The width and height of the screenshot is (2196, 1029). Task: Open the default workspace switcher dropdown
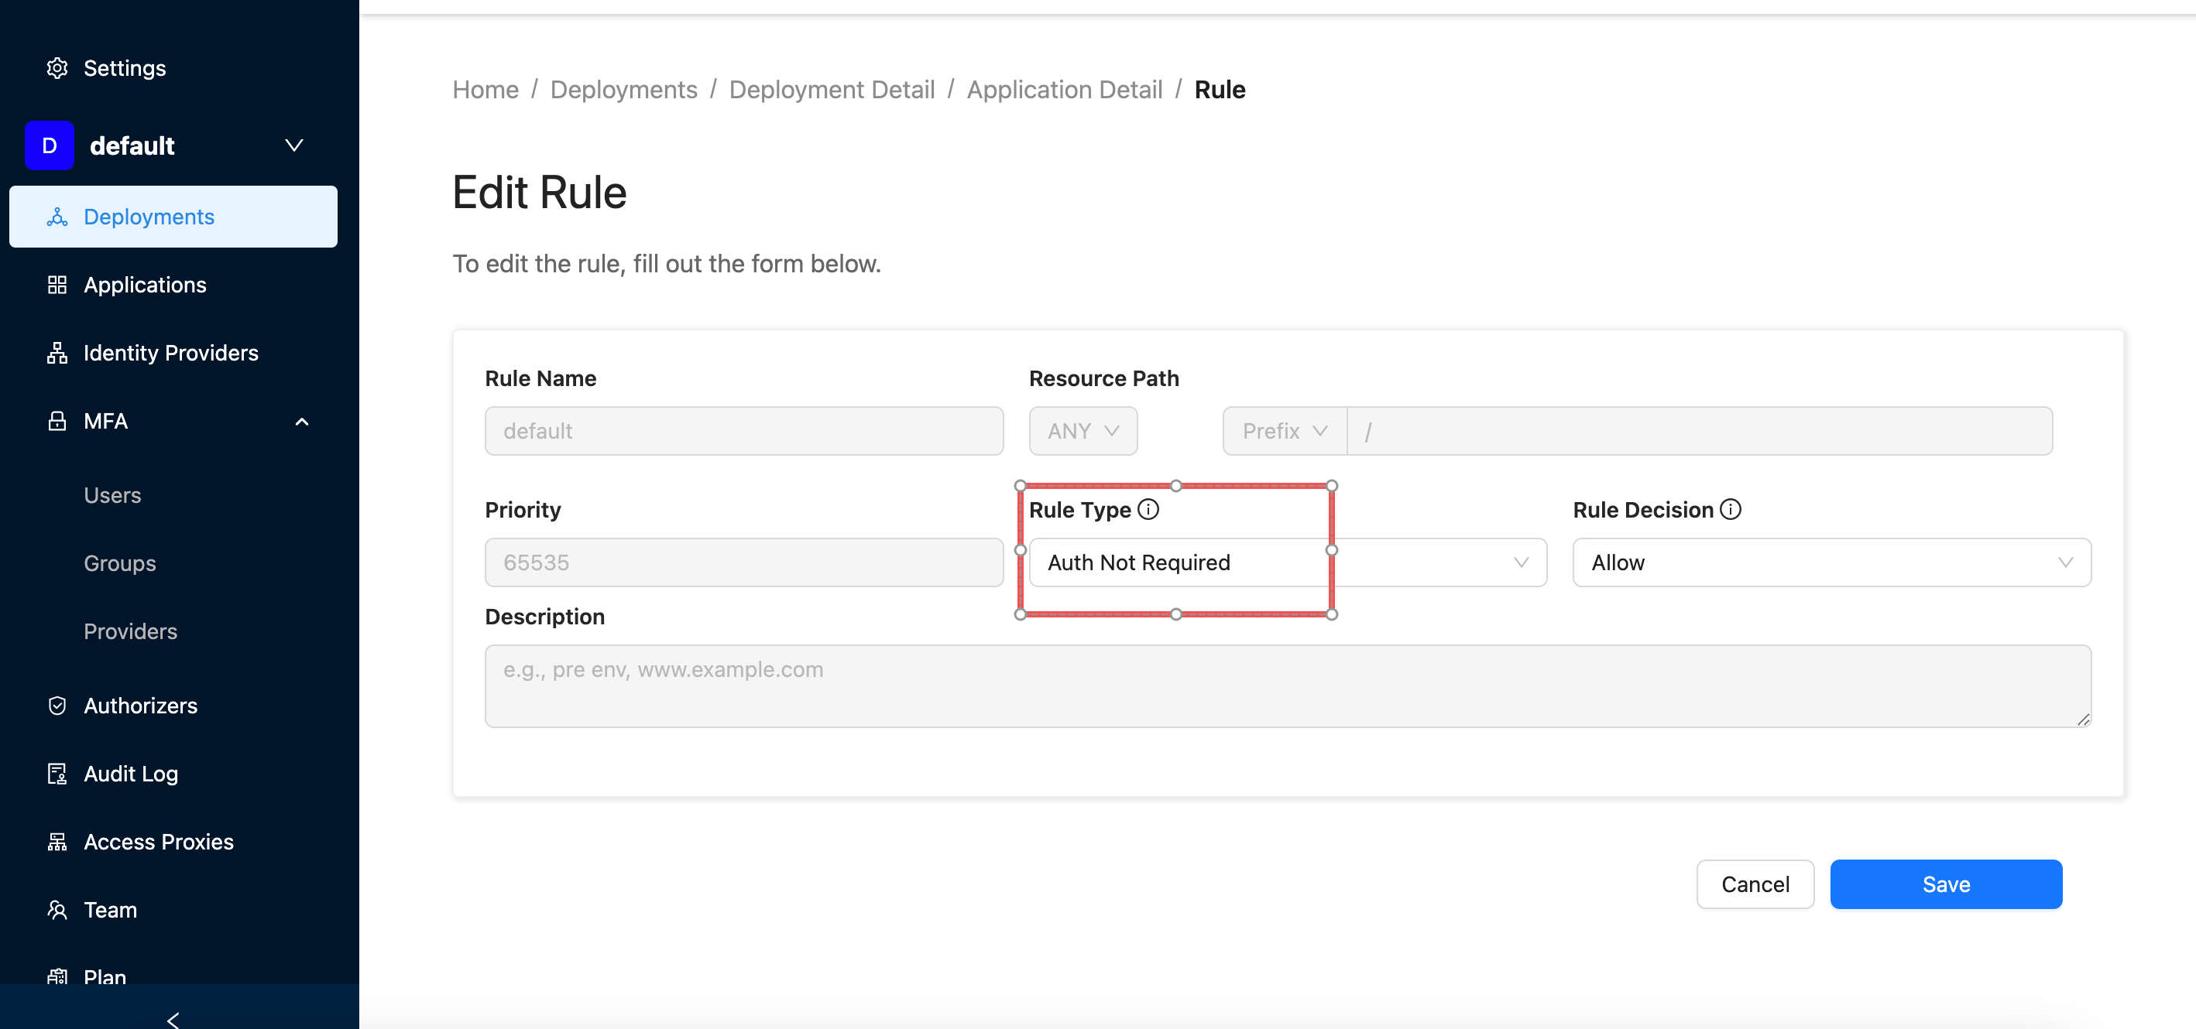(x=293, y=145)
